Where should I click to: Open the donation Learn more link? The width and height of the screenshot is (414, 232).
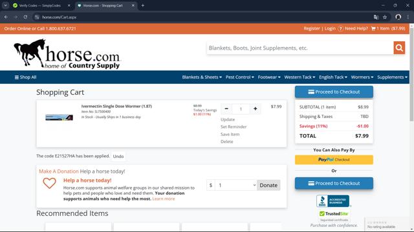(164, 198)
